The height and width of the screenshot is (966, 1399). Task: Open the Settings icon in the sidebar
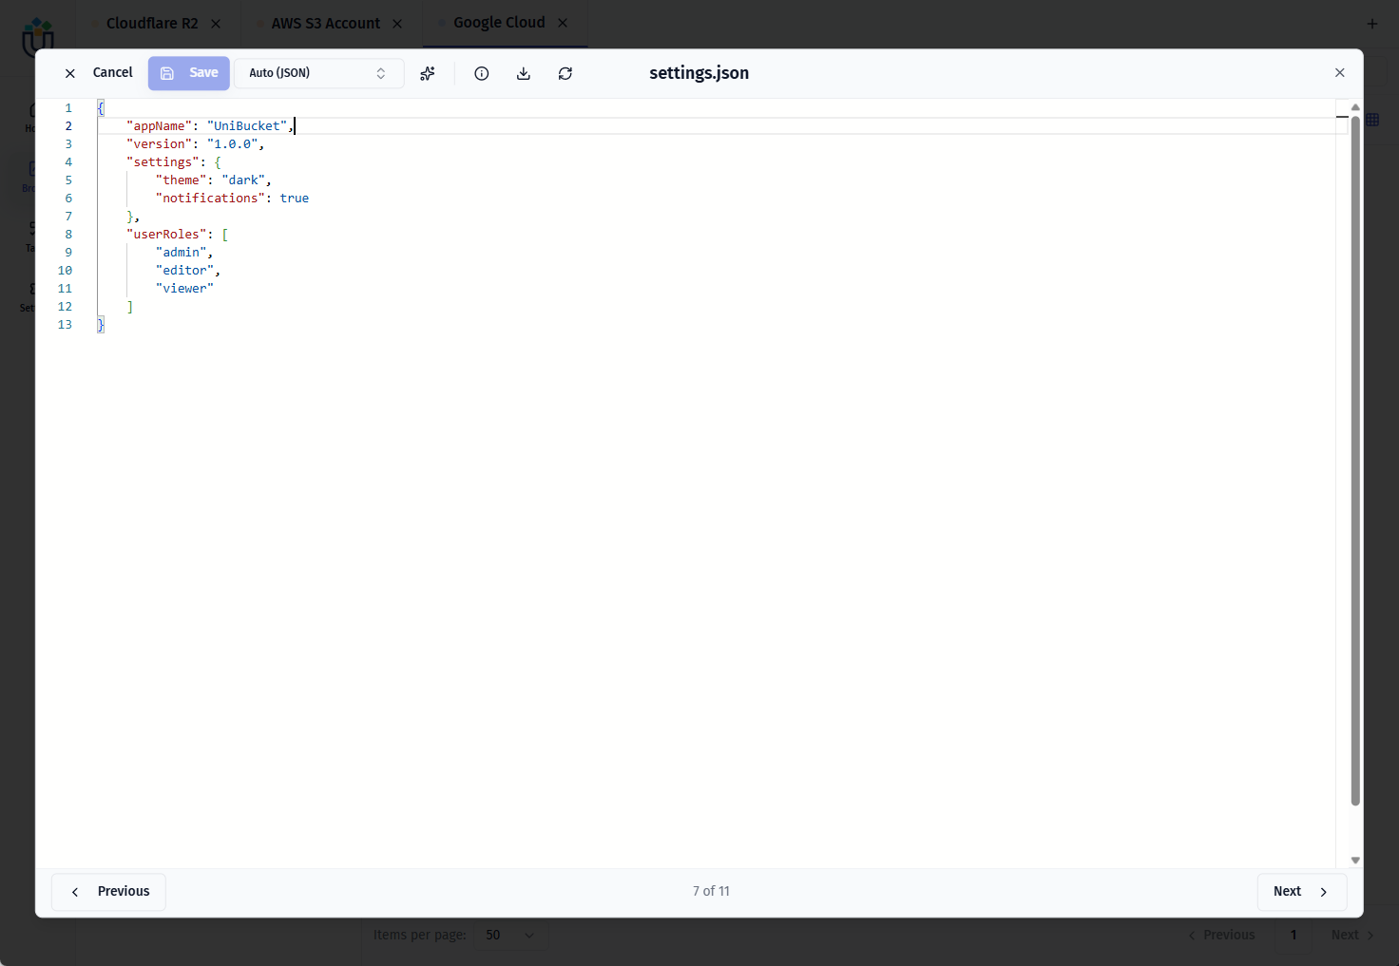point(31,289)
